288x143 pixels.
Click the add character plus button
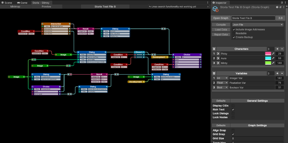[x=277, y=49]
